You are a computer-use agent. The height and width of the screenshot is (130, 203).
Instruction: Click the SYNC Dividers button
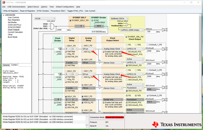click(x=43, y=11)
